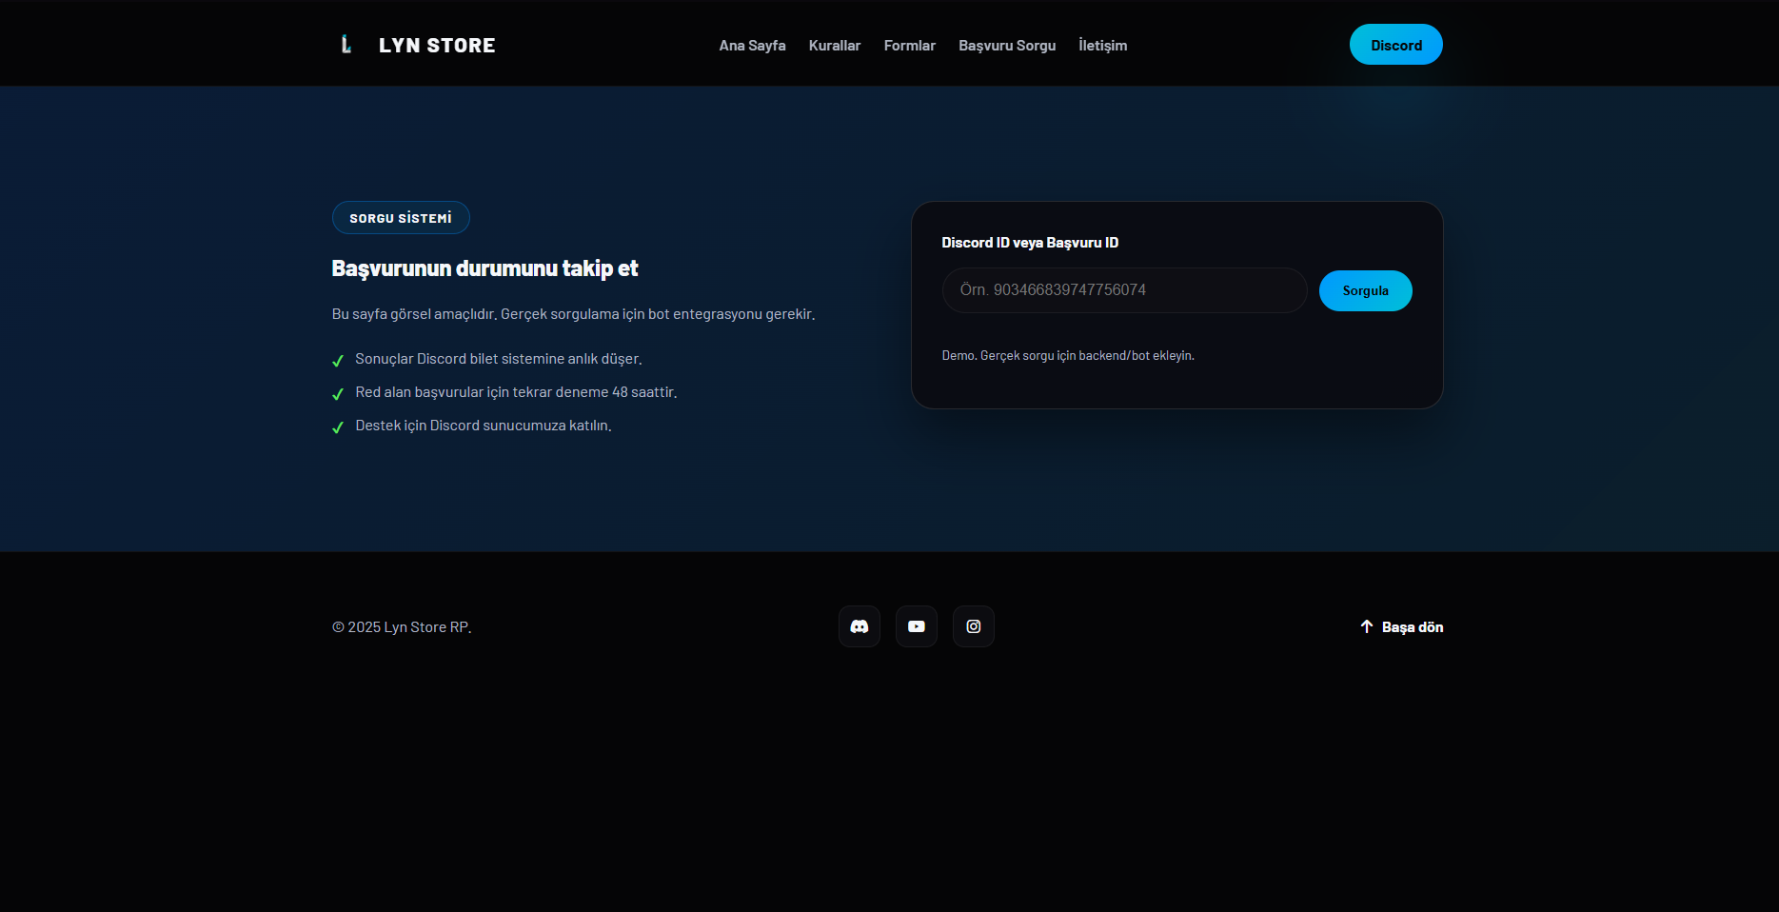
Task: Go to Ana Sayfa in navigation
Action: [x=752, y=46]
